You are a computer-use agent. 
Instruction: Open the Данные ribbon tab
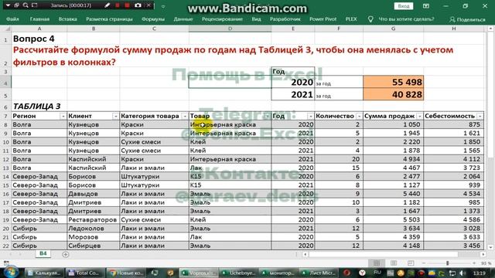[x=183, y=19]
